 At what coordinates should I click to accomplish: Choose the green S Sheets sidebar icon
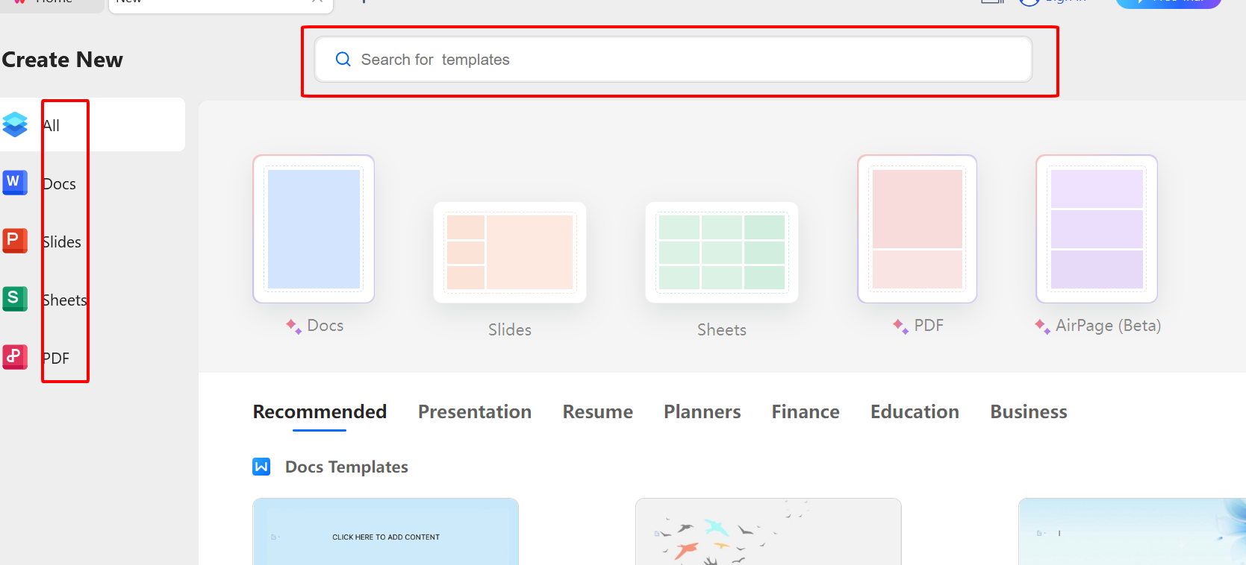click(15, 299)
